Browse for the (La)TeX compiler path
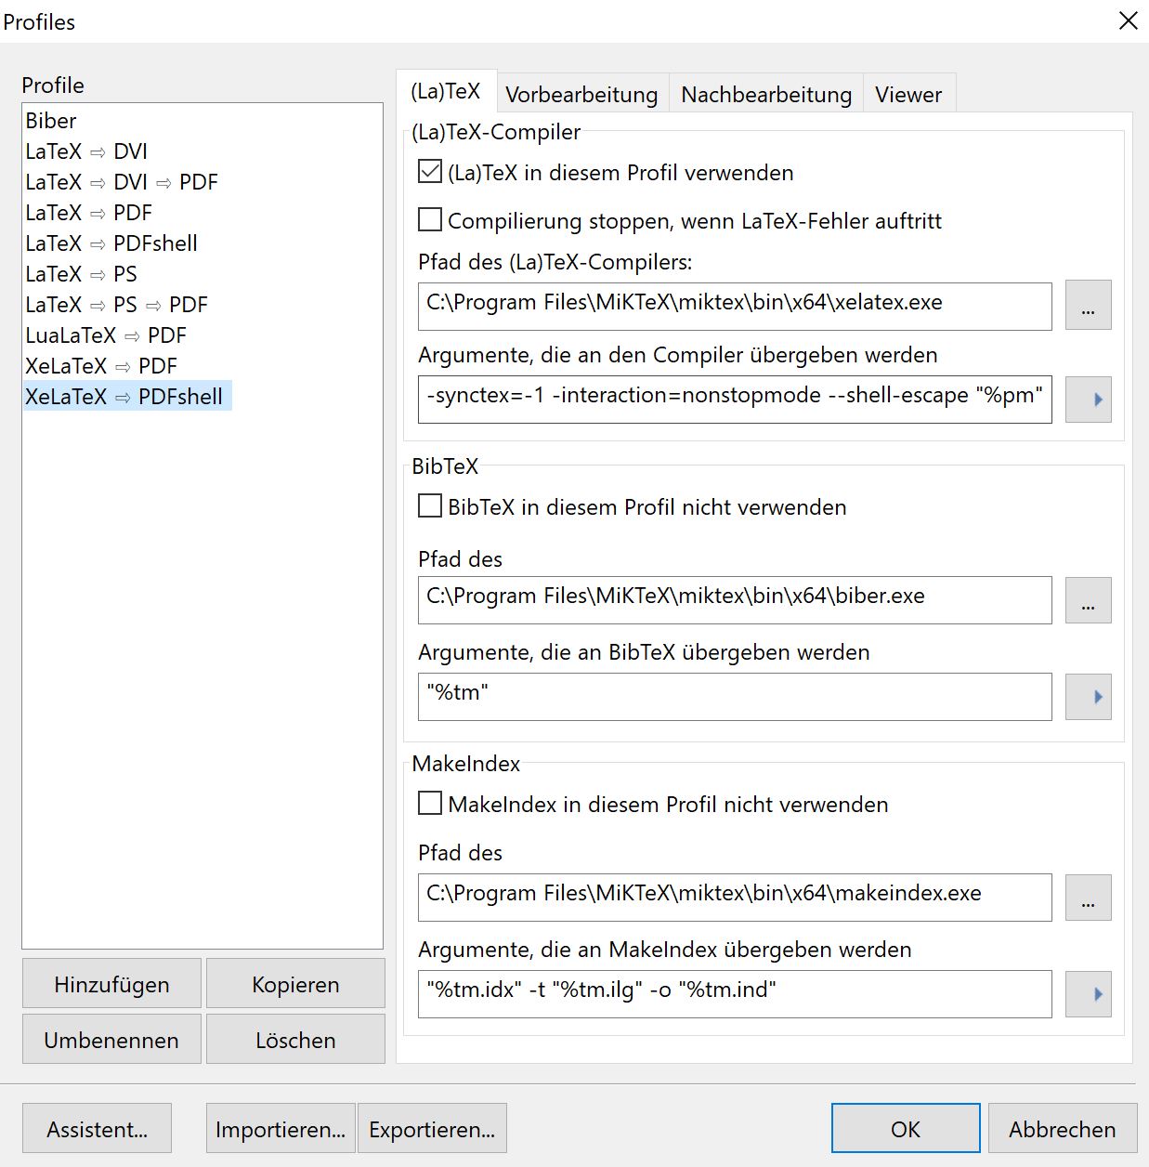 click(1088, 306)
